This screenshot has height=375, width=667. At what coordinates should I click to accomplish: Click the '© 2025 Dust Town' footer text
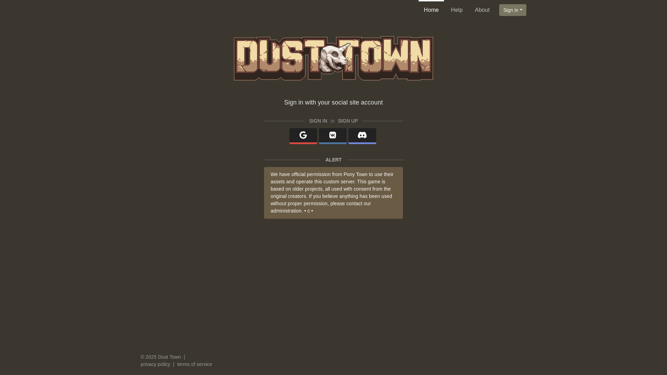(161, 357)
